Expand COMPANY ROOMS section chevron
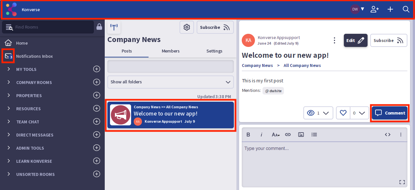 point(9,82)
